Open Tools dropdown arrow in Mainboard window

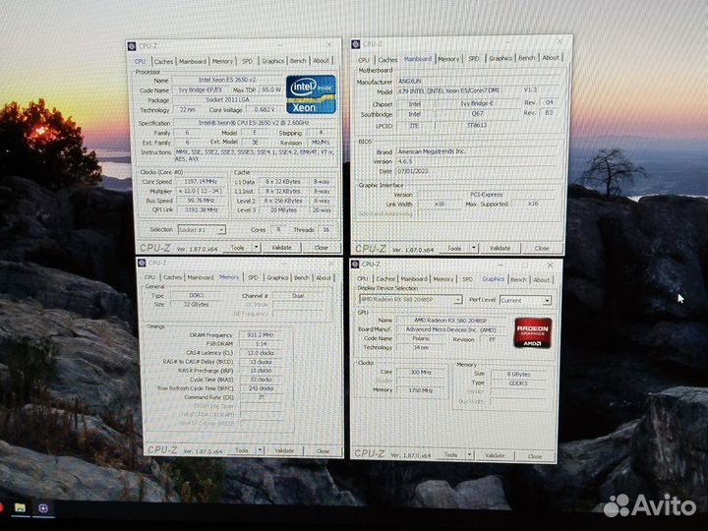(474, 248)
